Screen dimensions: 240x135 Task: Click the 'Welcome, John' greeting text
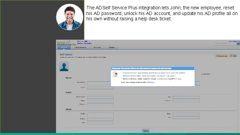coord(82,41)
